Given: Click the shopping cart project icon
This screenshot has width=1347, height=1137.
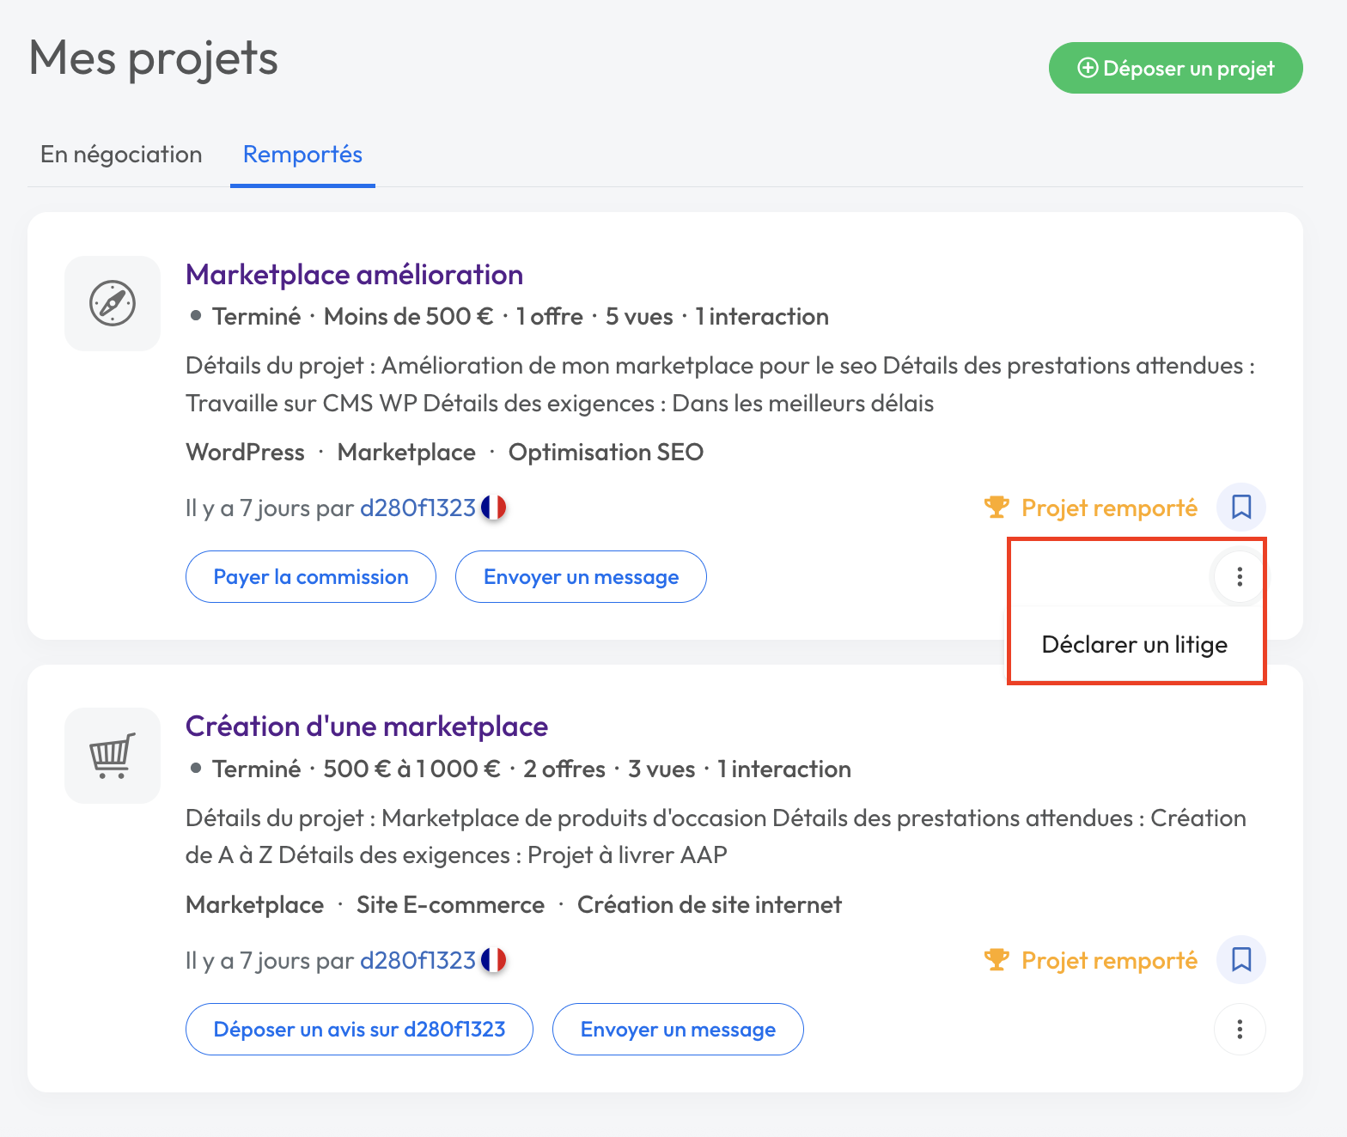Looking at the screenshot, I should pos(113,756).
